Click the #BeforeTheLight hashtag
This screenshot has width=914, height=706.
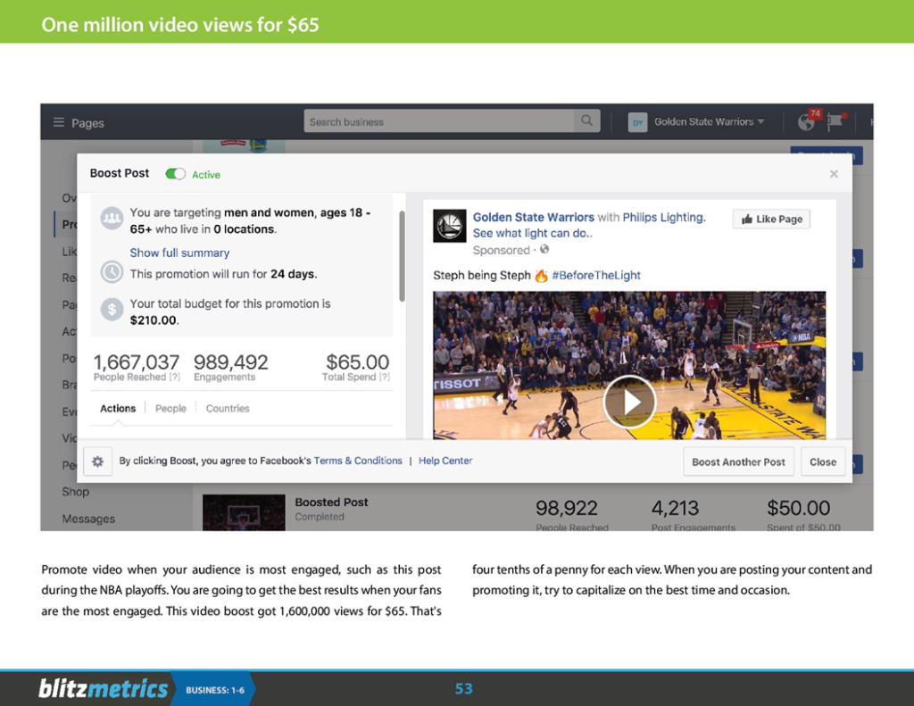[x=595, y=275]
